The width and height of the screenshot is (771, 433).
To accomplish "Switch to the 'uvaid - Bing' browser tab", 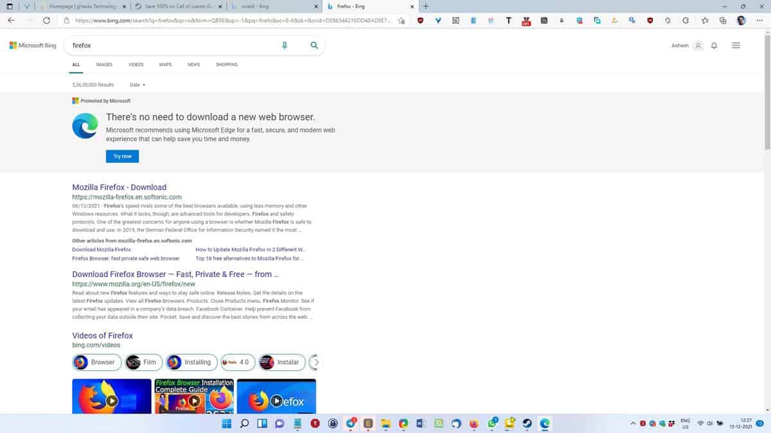I will pos(270,6).
